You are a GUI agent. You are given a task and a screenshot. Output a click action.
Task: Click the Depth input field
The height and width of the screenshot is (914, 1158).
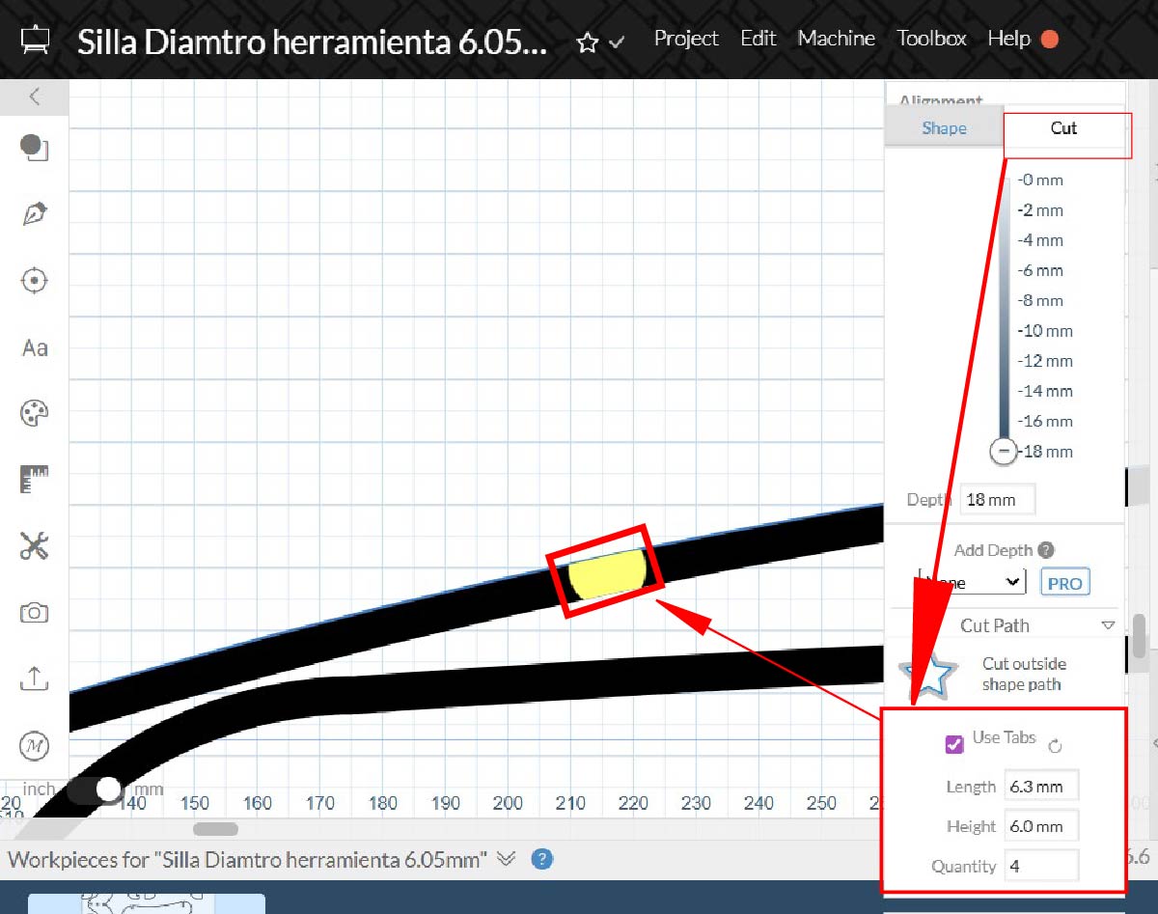[998, 500]
